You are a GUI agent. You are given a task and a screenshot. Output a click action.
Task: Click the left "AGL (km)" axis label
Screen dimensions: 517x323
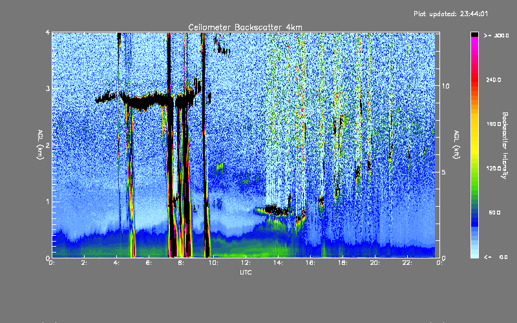(x=41, y=145)
